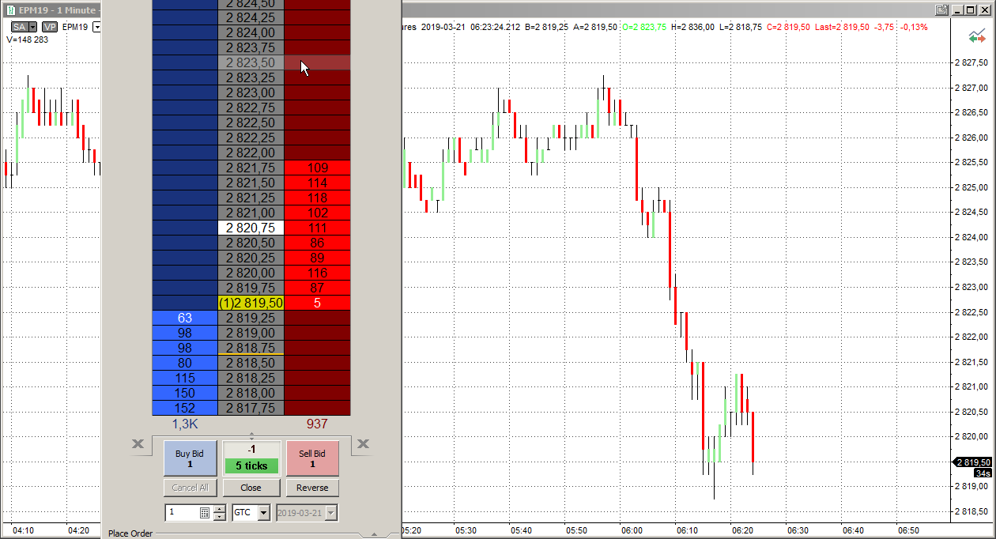Image resolution: width=996 pixels, height=539 pixels.
Task: Click the bid size 98 cell at 2 819,00
Action: click(x=185, y=333)
